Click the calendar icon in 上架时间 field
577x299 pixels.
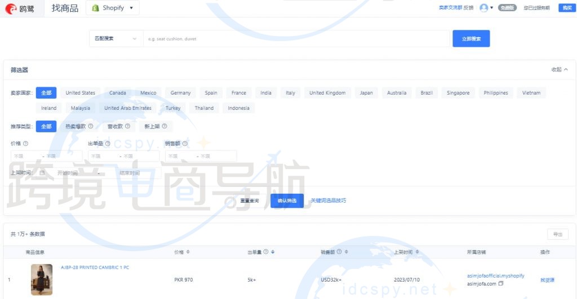tap(42, 173)
